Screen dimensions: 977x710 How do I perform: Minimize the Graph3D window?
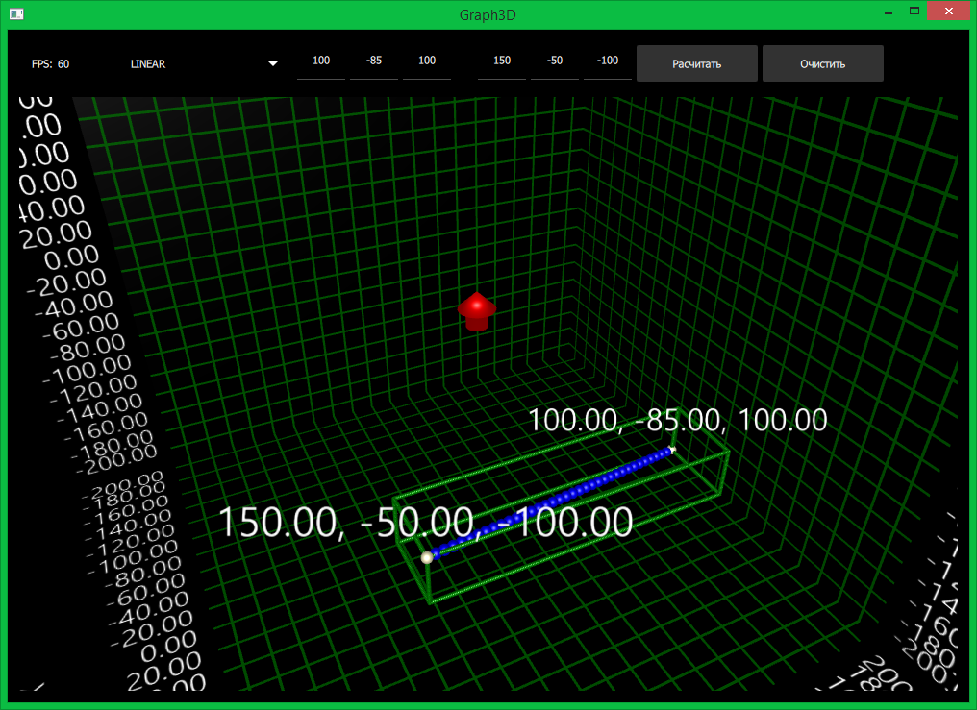coord(889,12)
